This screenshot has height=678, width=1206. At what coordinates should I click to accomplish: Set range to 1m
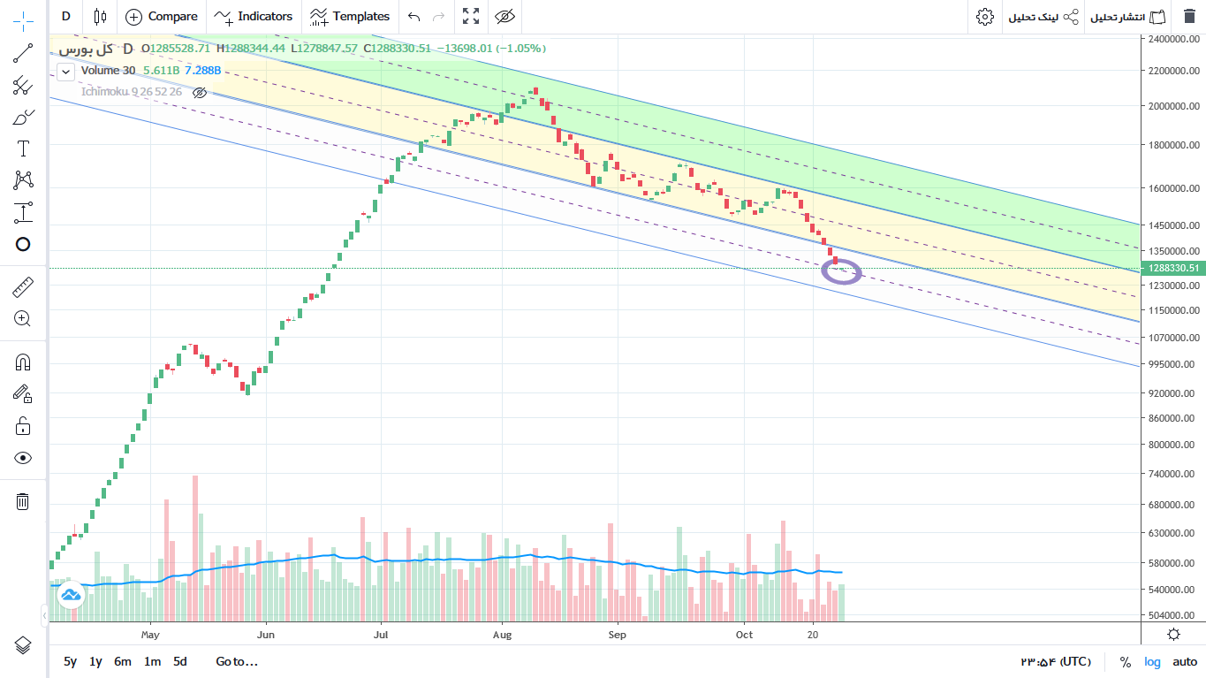point(152,661)
